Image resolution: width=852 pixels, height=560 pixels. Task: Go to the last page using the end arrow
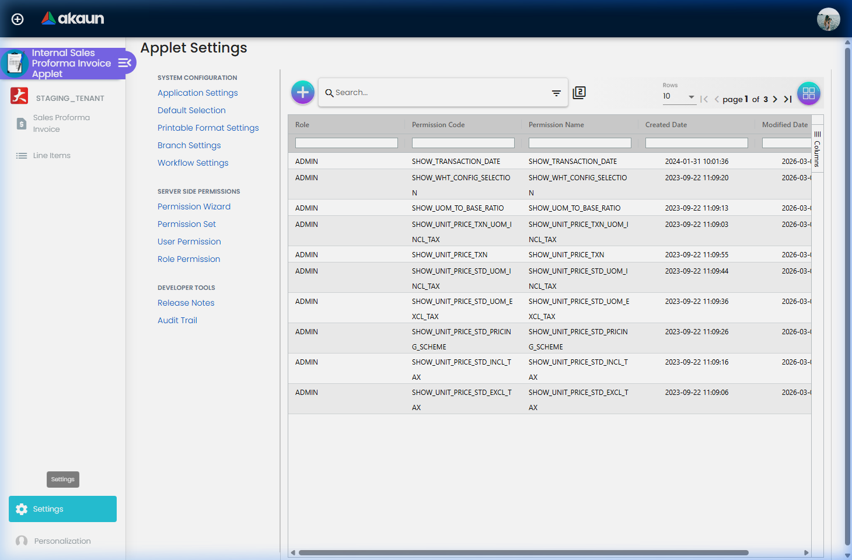788,99
